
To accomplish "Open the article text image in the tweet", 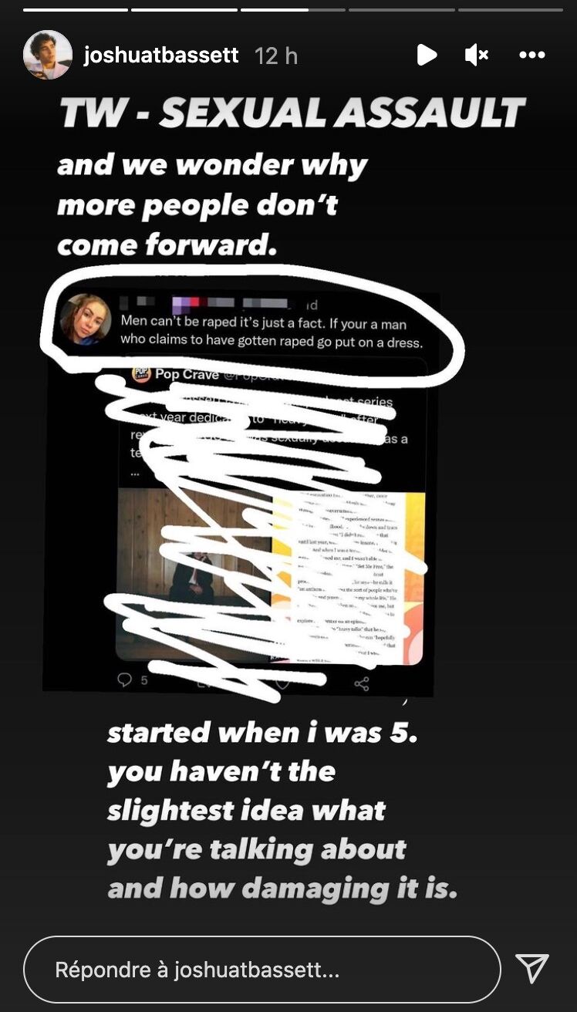I will click(347, 577).
